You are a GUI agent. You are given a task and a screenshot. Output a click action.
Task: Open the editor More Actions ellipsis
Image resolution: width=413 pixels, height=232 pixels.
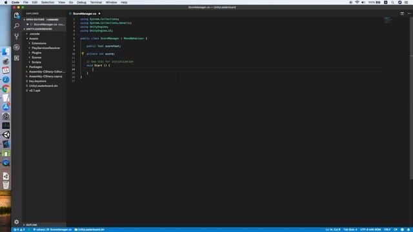click(409, 14)
